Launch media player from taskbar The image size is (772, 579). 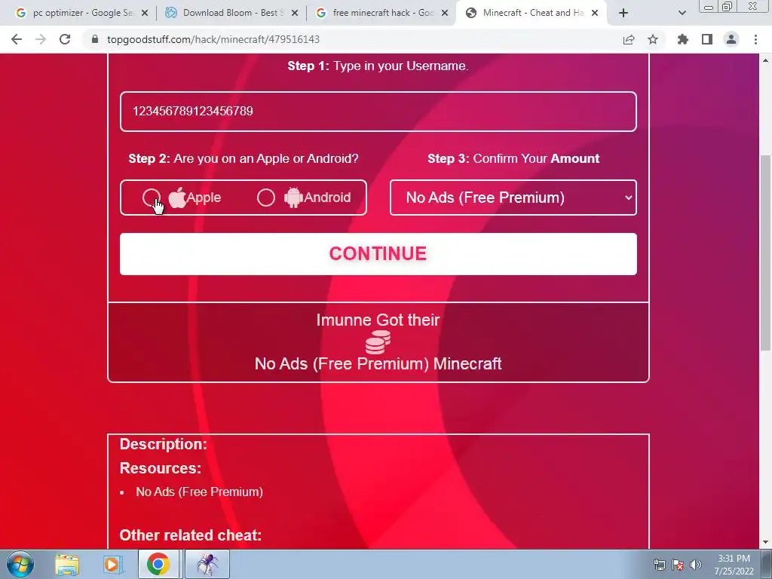[x=112, y=564]
